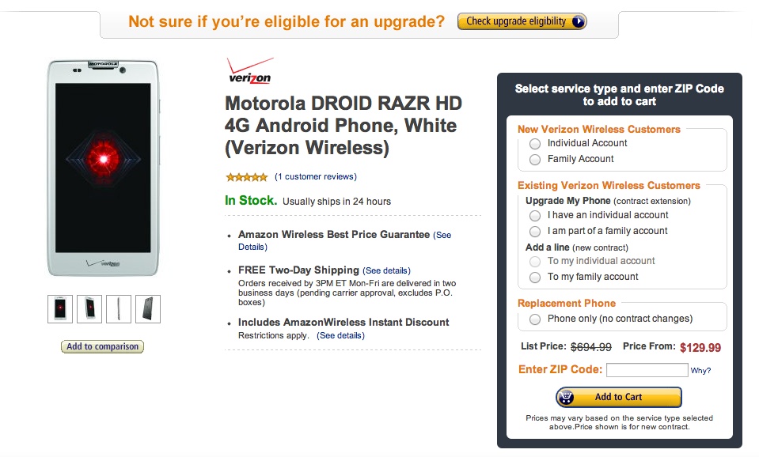This screenshot has height=457, width=759.
Task: Click the "Why?" link beside ZIP field
Action: [x=700, y=371]
